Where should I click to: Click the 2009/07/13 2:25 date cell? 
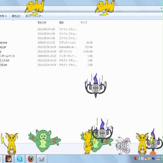46,43
